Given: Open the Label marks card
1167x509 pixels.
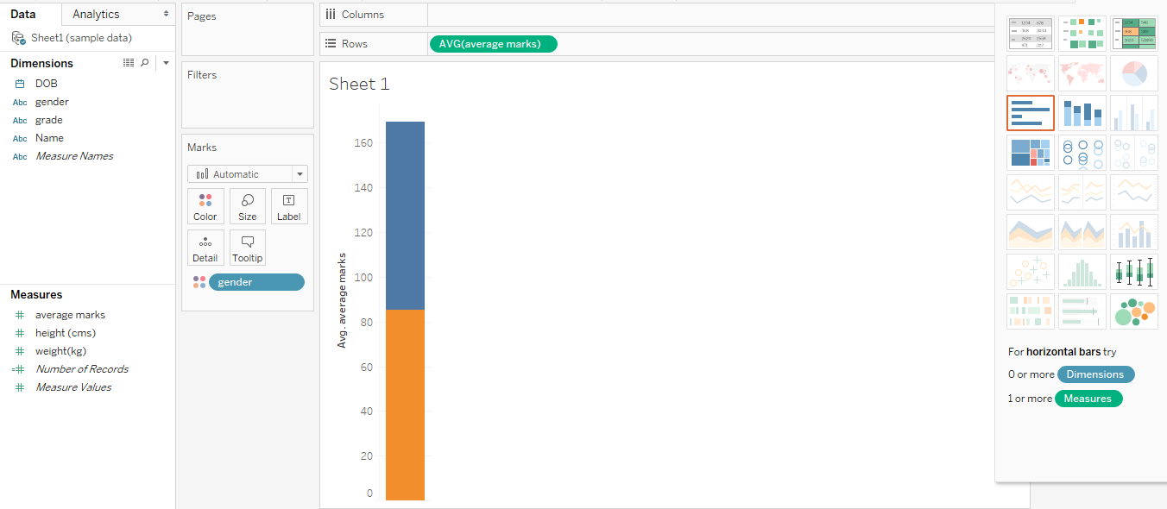Looking at the screenshot, I should pyautogui.click(x=289, y=207).
